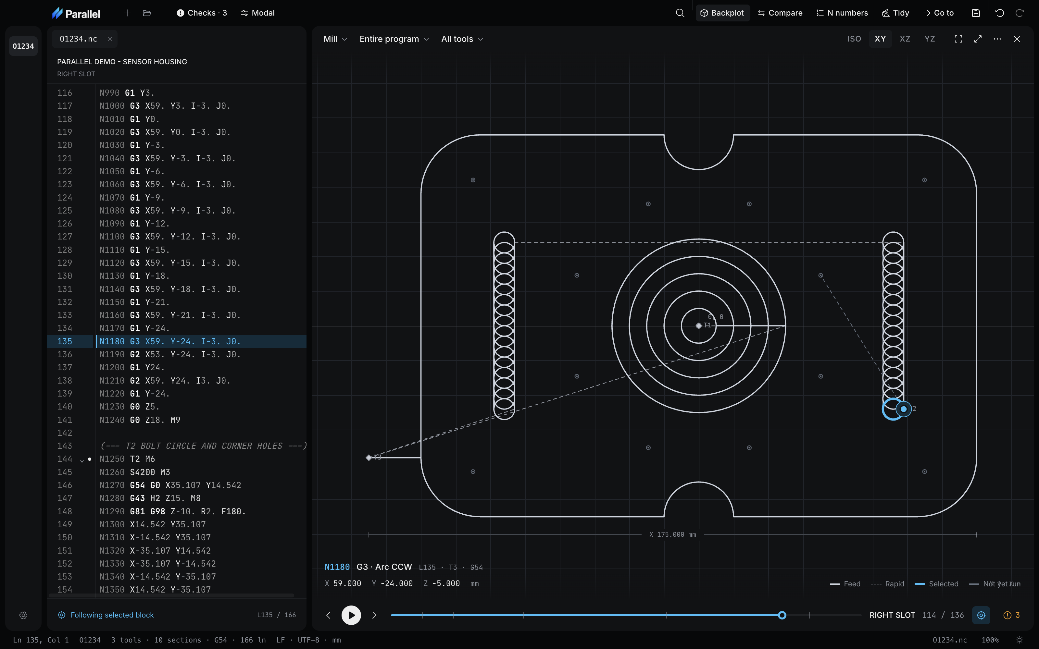Image resolution: width=1039 pixels, height=649 pixels.
Task: Open the folder icon in top bar
Action: coord(147,13)
